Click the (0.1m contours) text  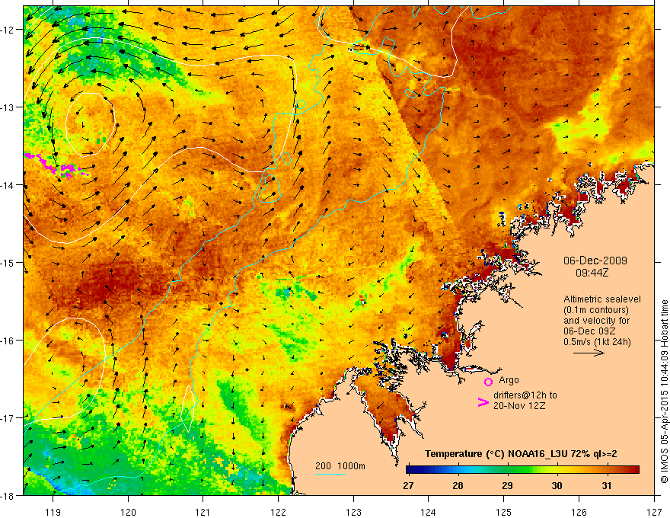pos(595,310)
